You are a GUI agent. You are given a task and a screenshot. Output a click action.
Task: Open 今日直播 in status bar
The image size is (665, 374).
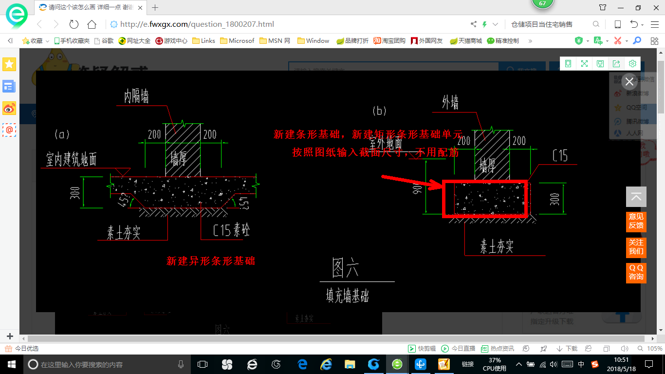point(458,349)
